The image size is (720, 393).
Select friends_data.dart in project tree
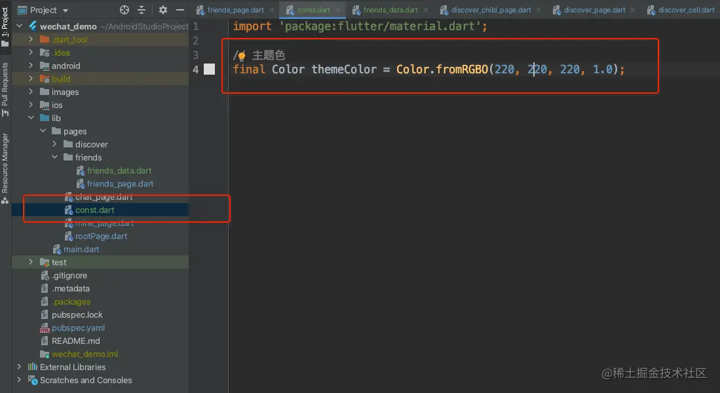coord(119,170)
